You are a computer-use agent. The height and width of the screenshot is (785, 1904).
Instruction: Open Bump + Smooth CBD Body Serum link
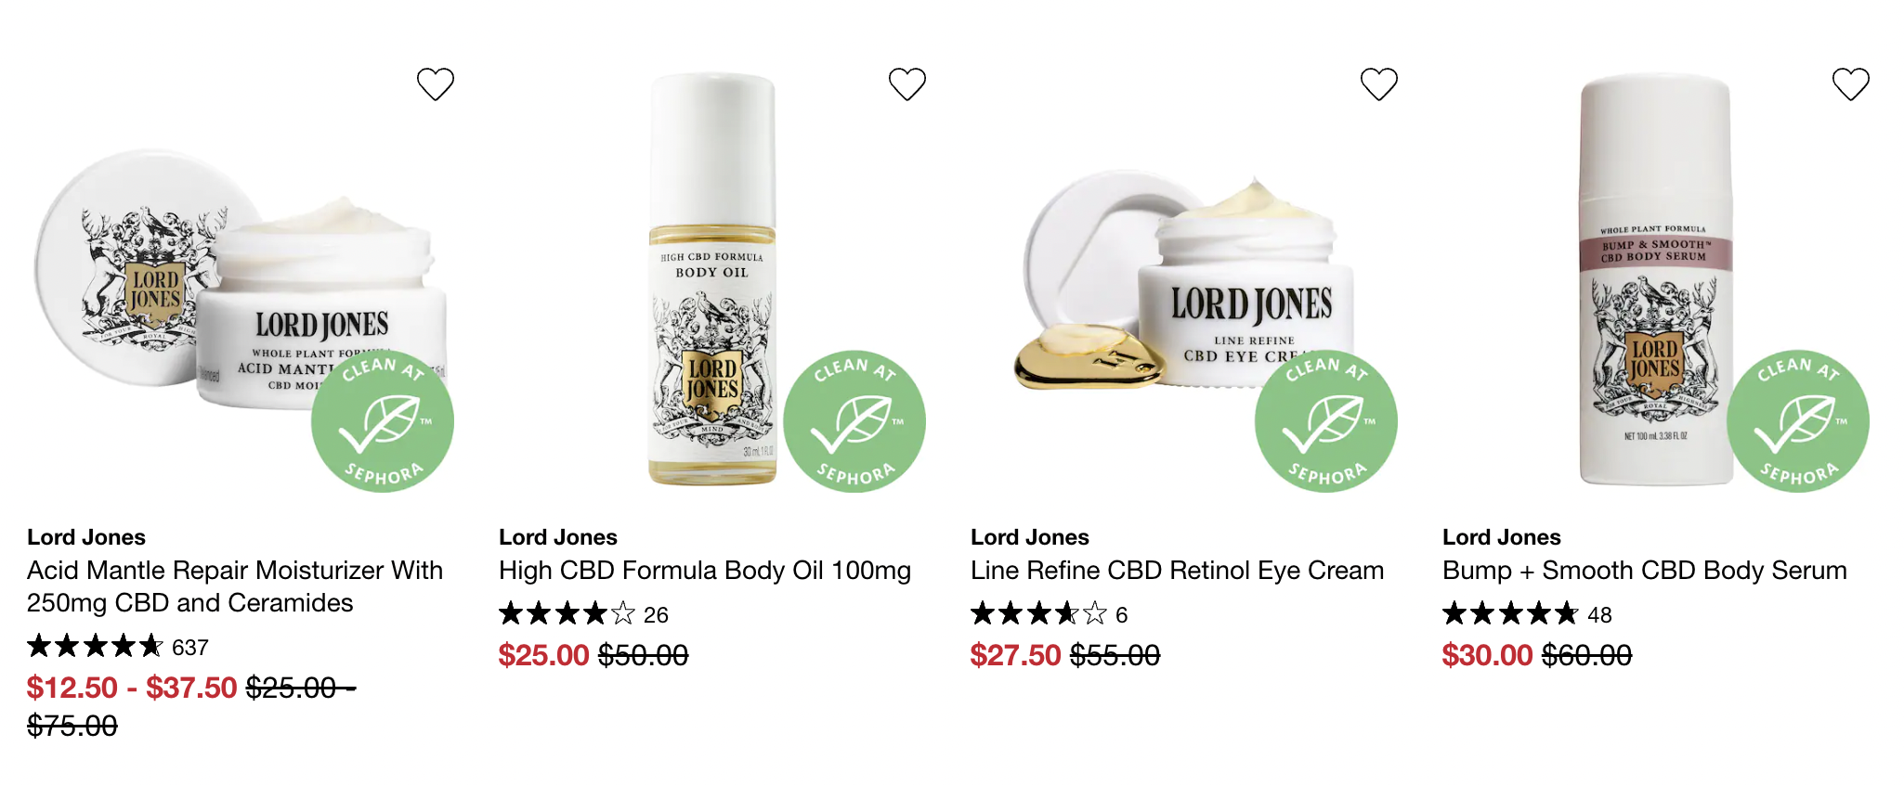pos(1645,570)
